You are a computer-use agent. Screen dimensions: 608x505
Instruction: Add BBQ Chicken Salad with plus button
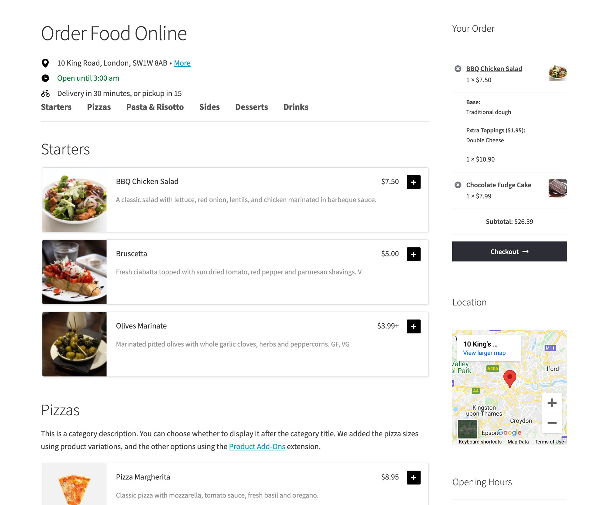coord(413,182)
